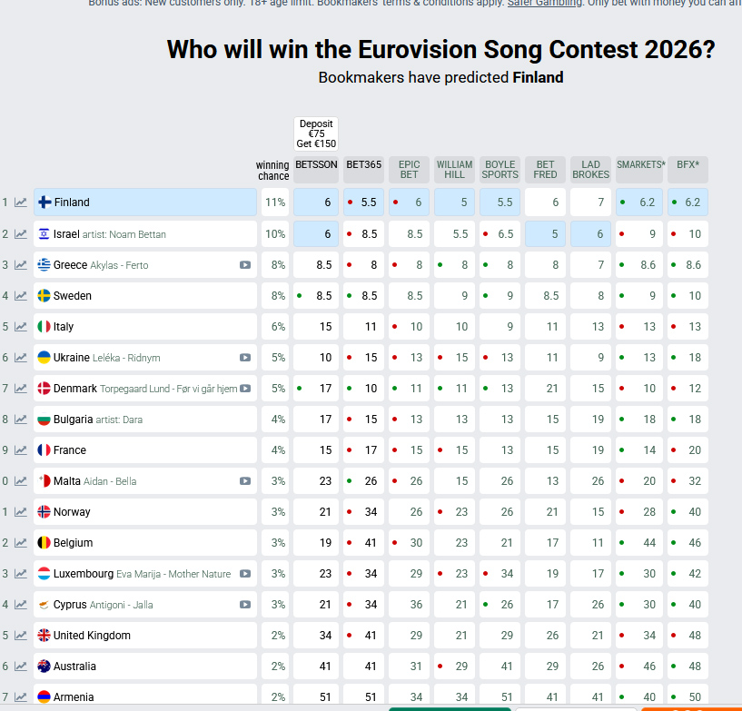Select the BETSSON bookmaker column header
Viewport: 742px width, 711px height.
(316, 165)
